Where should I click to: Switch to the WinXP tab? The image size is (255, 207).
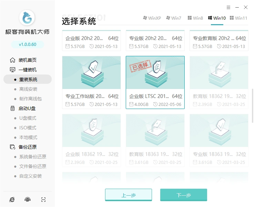point(152,18)
